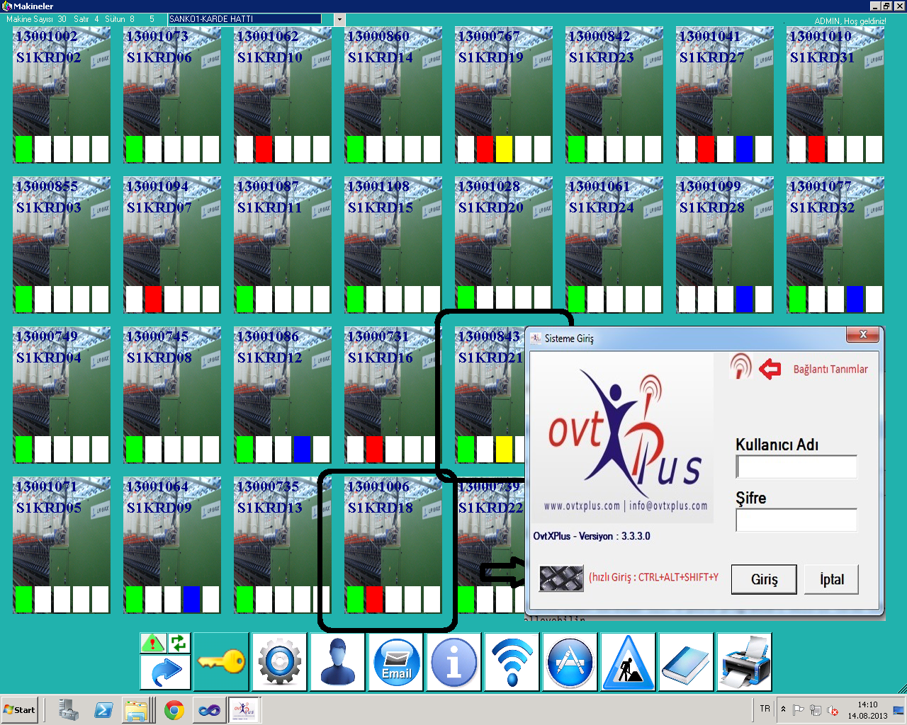This screenshot has height=725, width=907.
Task: Focus the Şifre password field
Action: (x=796, y=520)
